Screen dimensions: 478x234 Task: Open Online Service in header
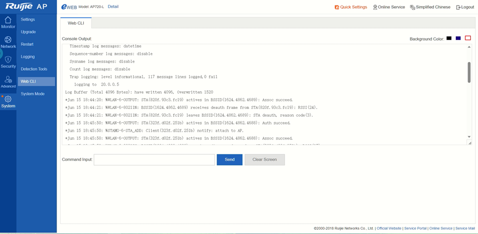(x=389, y=7)
